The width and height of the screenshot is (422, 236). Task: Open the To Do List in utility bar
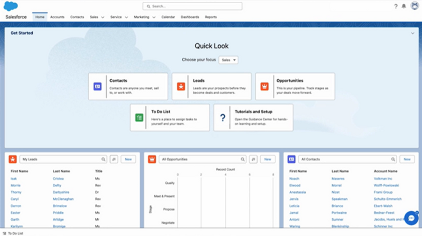[13, 233]
